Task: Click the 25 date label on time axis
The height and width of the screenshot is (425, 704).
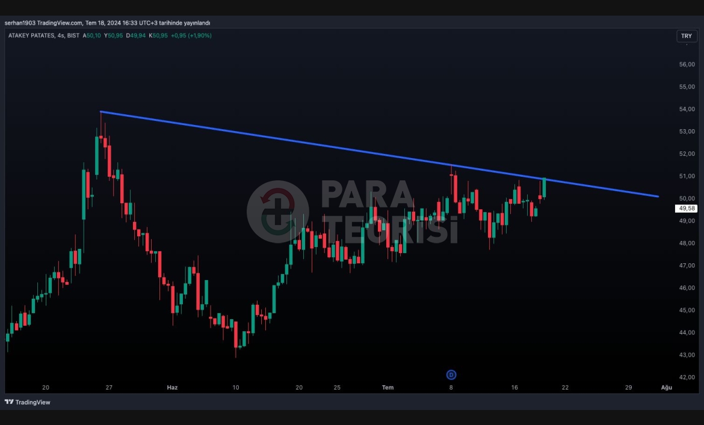Action: (337, 387)
